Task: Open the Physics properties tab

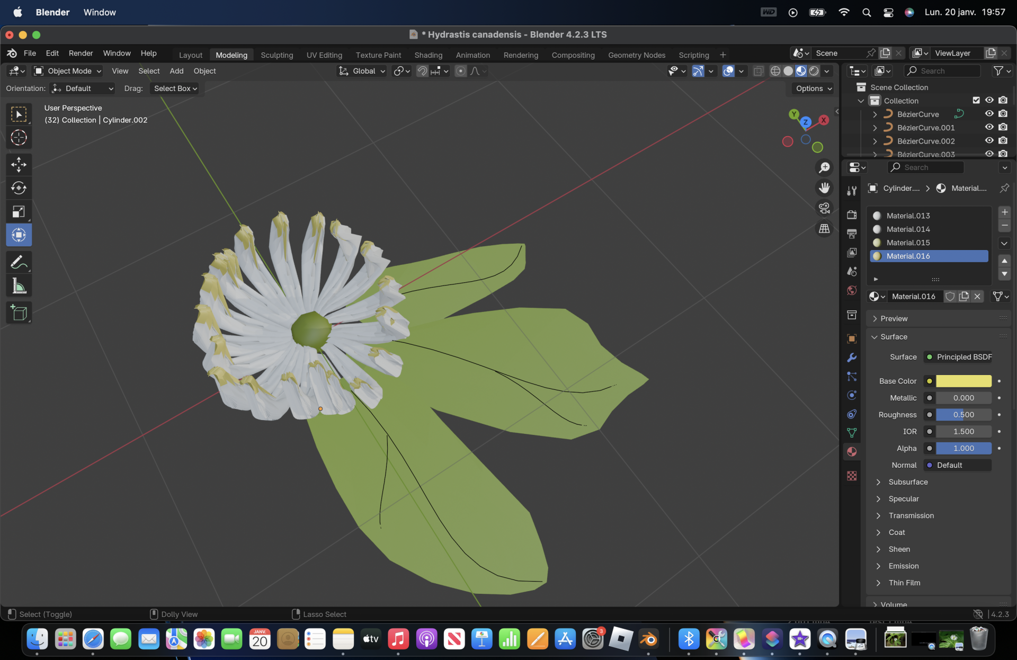Action: click(x=852, y=395)
